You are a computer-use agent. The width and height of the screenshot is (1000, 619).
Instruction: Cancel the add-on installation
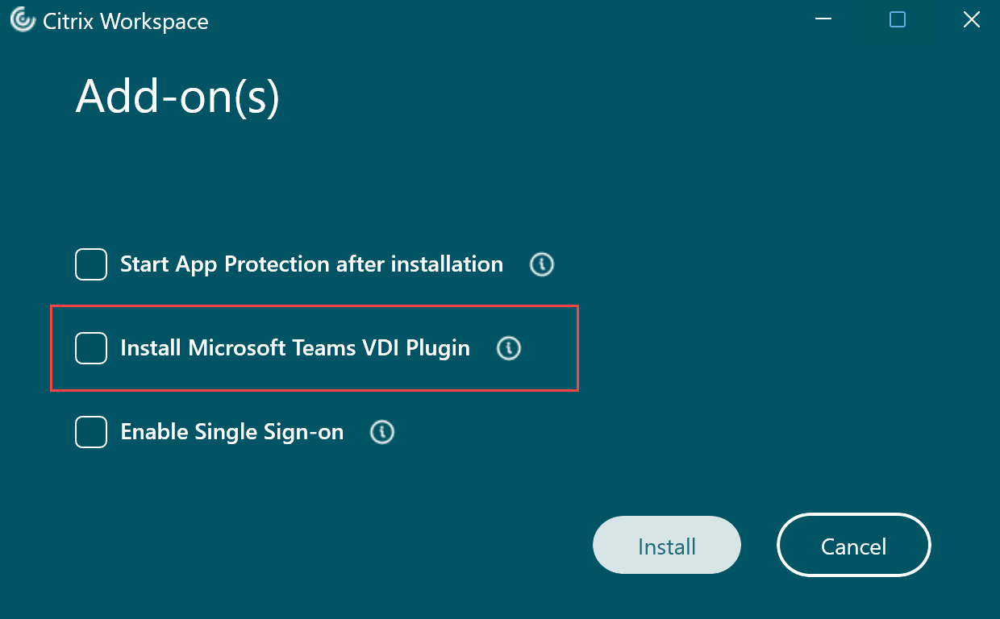pos(853,545)
